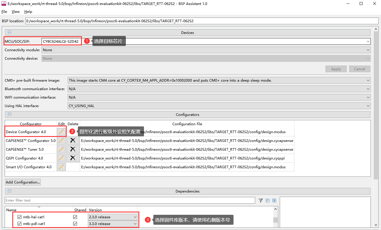This screenshot has height=230, width=381.
Task: Delete the QSPI Configurator 4.0 entry
Action: (73, 158)
